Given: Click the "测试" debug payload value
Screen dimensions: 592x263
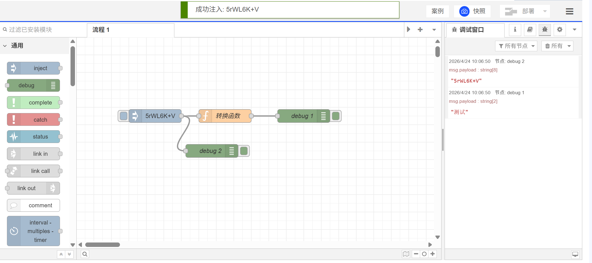Looking at the screenshot, I should [460, 112].
